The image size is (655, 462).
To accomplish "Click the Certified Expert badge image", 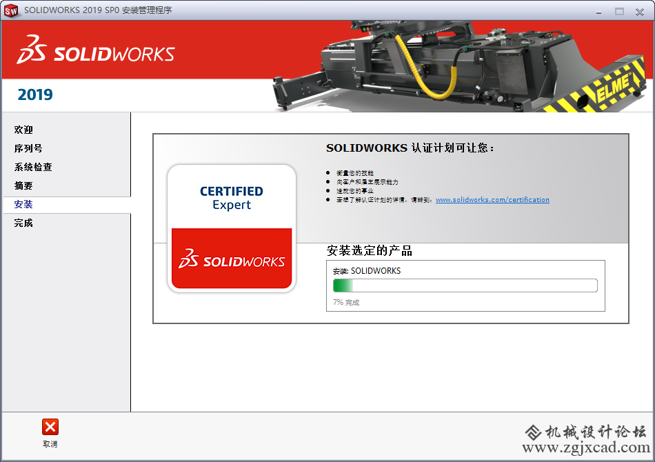I will [x=232, y=228].
